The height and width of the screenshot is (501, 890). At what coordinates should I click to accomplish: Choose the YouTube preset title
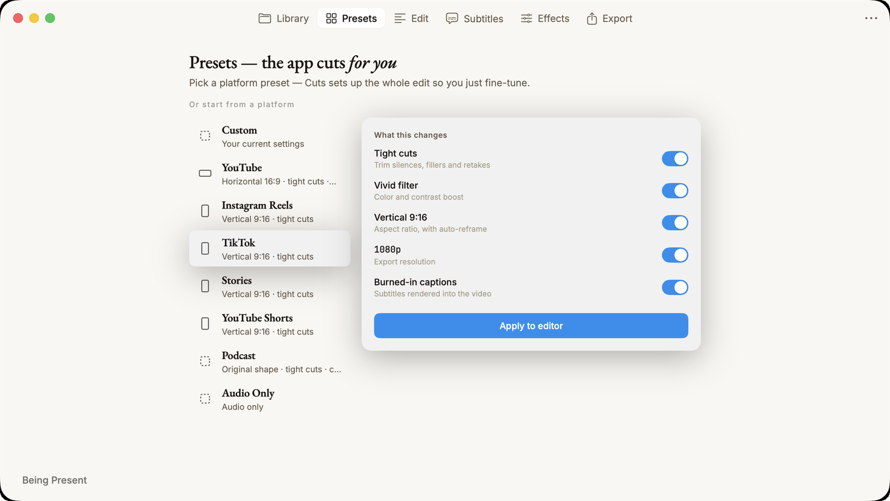[x=242, y=168]
